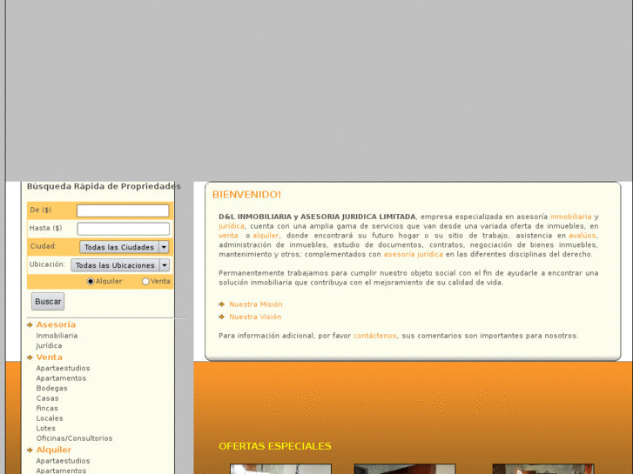Image resolution: width=633 pixels, height=474 pixels.
Task: Follow the 'contáctenos' link
Action: (x=374, y=336)
